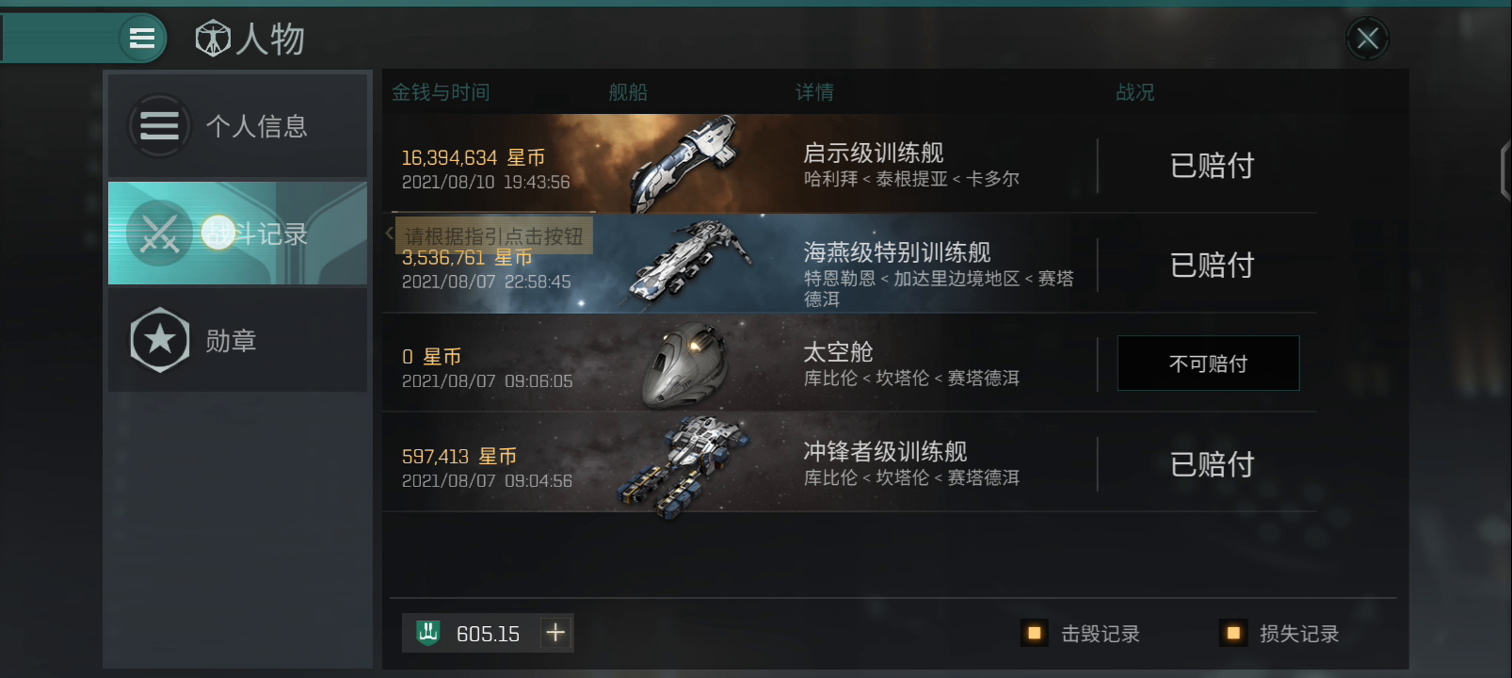Click the tutorial highlight circle on 战斗记录
The height and width of the screenshot is (678, 1512).
pyautogui.click(x=218, y=233)
